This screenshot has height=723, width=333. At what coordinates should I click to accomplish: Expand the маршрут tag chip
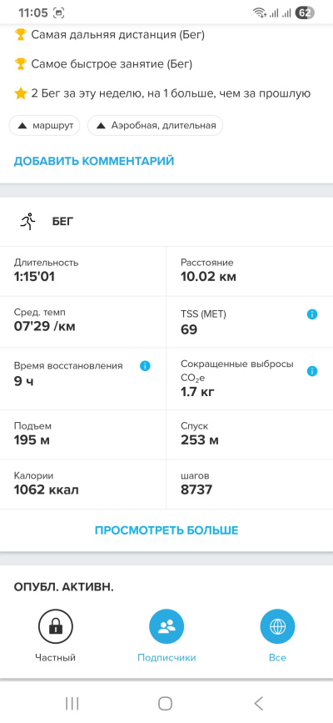pos(44,125)
